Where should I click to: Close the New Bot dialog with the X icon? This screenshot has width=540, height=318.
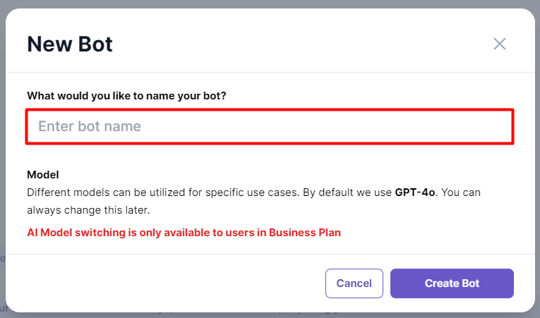[x=499, y=44]
